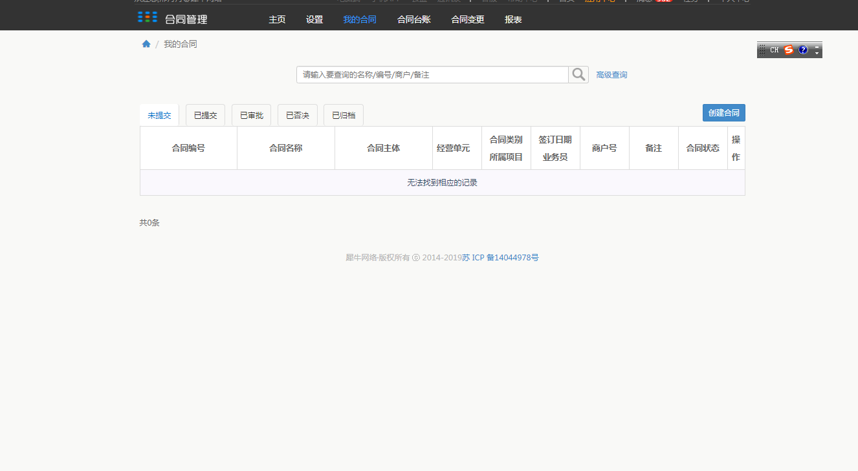Click the 业务员 header text

[555, 157]
